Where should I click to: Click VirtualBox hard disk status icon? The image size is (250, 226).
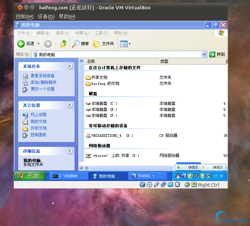pos(143,185)
